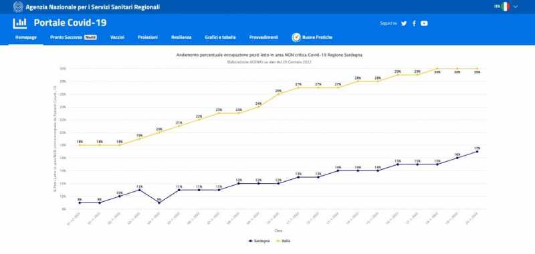Click the Portale Covid-19 bar chart icon
This screenshot has width=535, height=254.
(x=20, y=23)
